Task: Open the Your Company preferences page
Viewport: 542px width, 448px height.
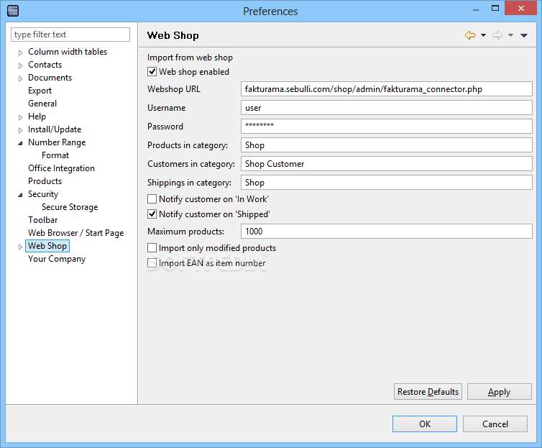Action: coord(57,259)
